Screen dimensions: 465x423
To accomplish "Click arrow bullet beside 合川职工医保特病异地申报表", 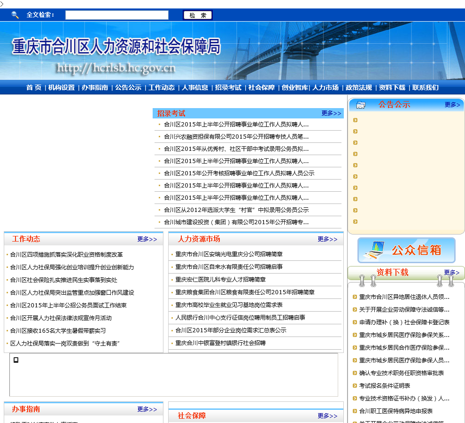I will (355, 411).
